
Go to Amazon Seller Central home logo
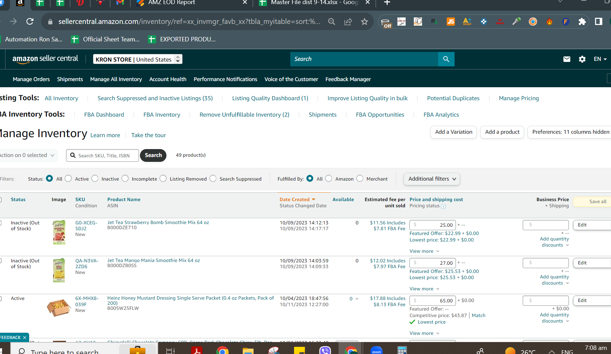point(45,59)
